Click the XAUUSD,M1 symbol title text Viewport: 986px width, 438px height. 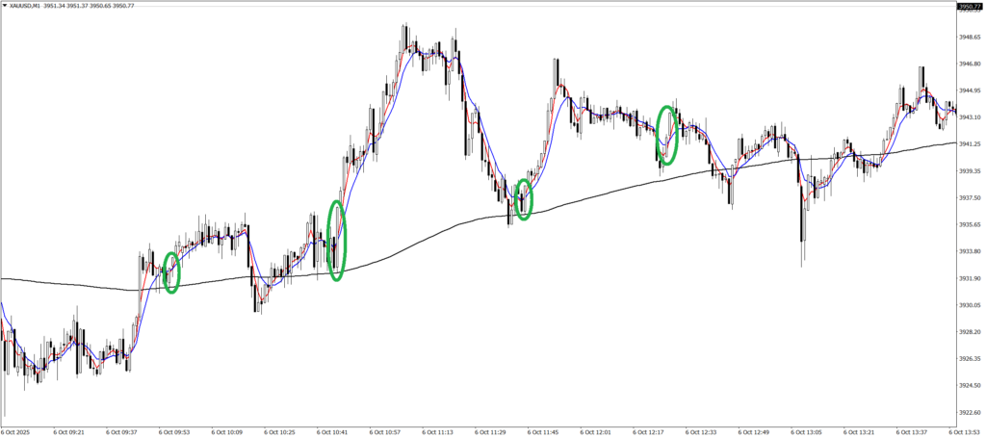coord(30,7)
